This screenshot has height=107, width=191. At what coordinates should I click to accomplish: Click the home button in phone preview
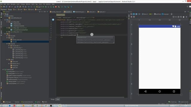coord(160,91)
